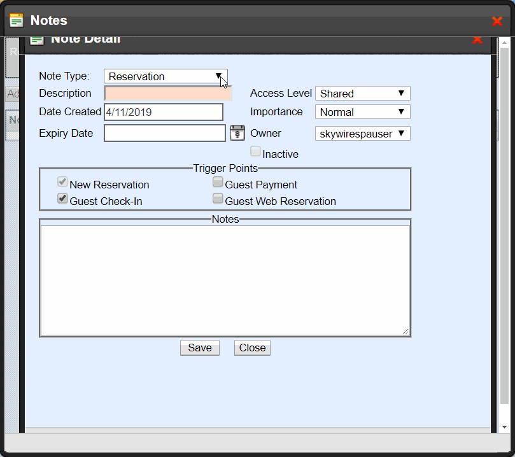Close the Notes window with red X
Screen dimensions: 515x457
[497, 21]
